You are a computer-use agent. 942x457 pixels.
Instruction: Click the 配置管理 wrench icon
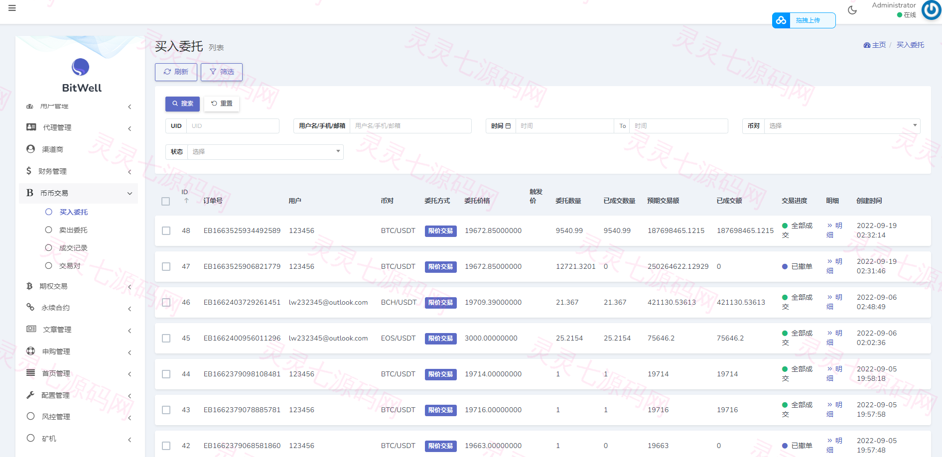[30, 395]
